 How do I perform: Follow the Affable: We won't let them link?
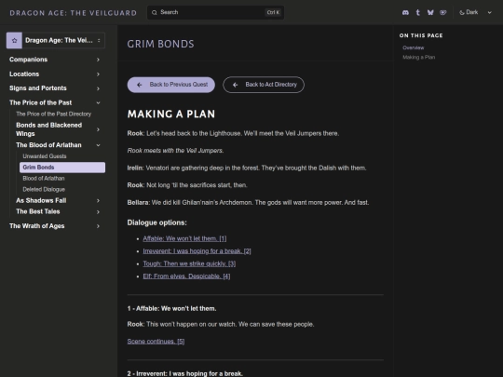184,238
